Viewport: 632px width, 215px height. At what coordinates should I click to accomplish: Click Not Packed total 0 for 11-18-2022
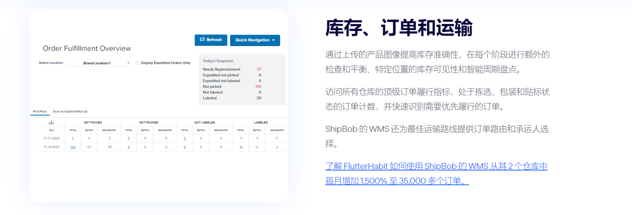click(x=128, y=147)
